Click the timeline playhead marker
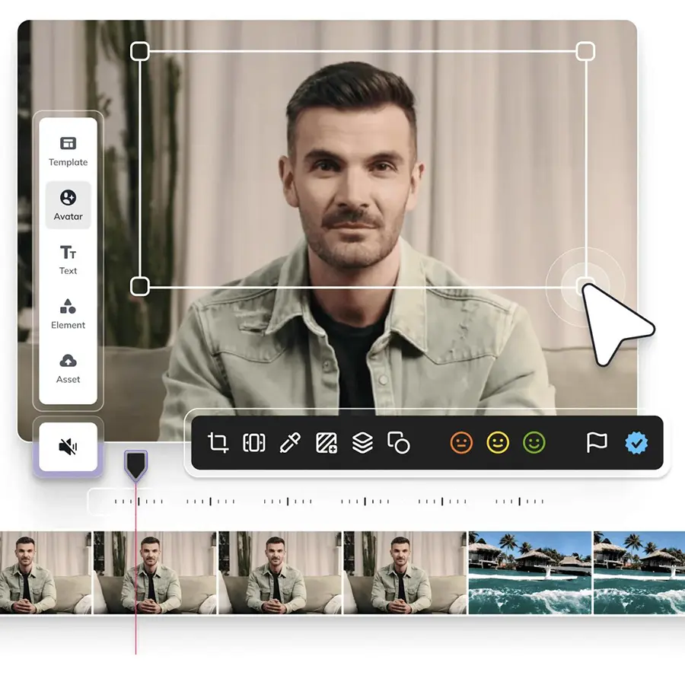Viewport: 685px width, 685px height. coord(136,466)
